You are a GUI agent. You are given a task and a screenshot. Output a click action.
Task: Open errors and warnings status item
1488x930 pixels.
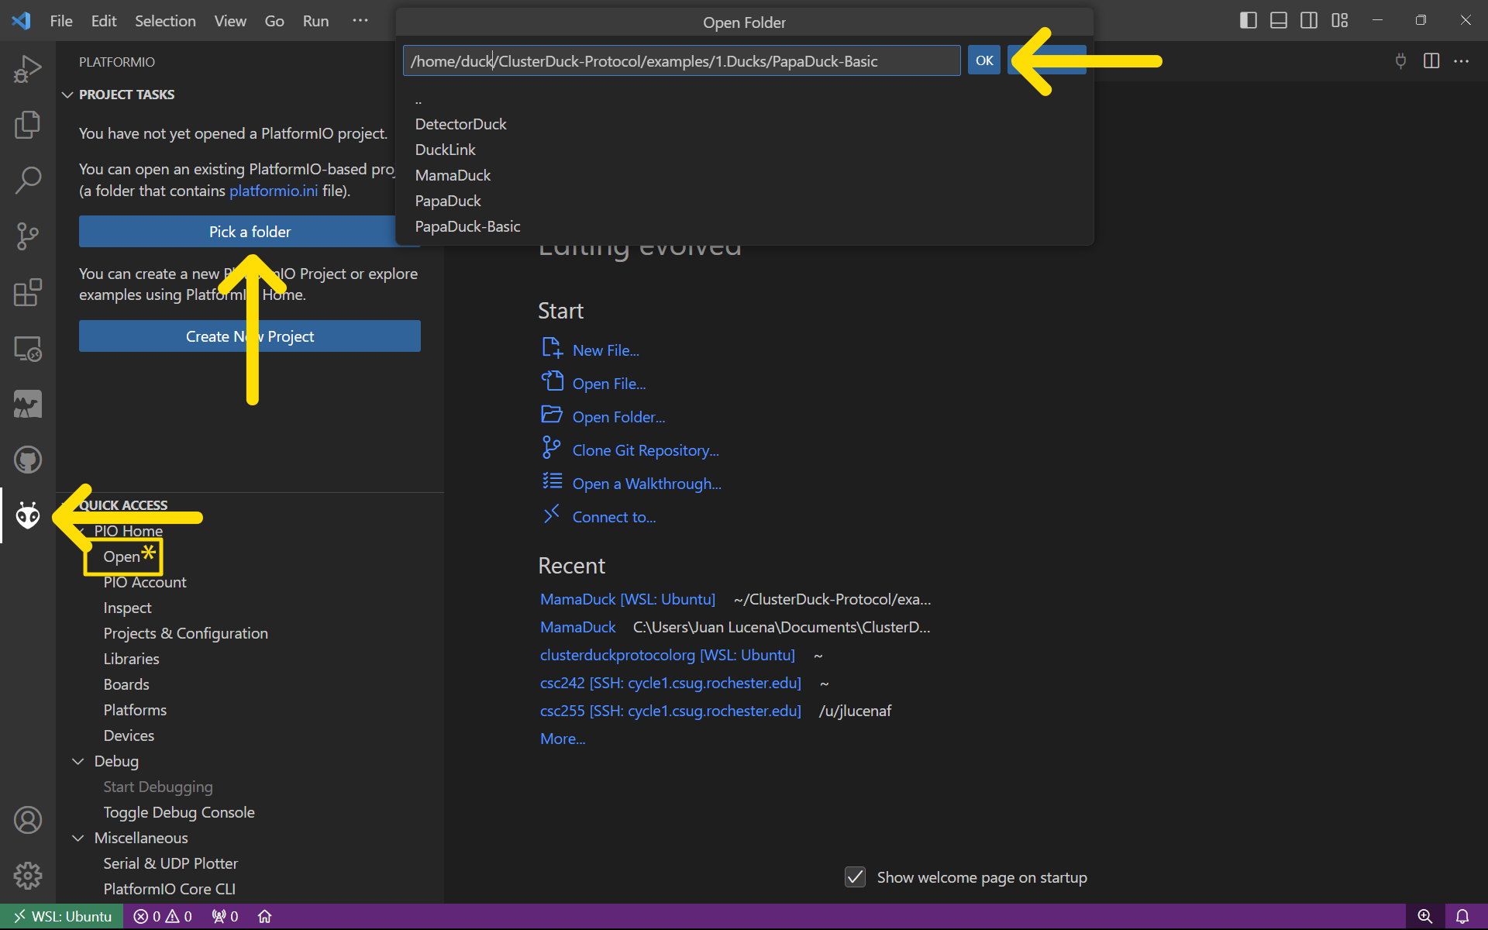coord(163,916)
